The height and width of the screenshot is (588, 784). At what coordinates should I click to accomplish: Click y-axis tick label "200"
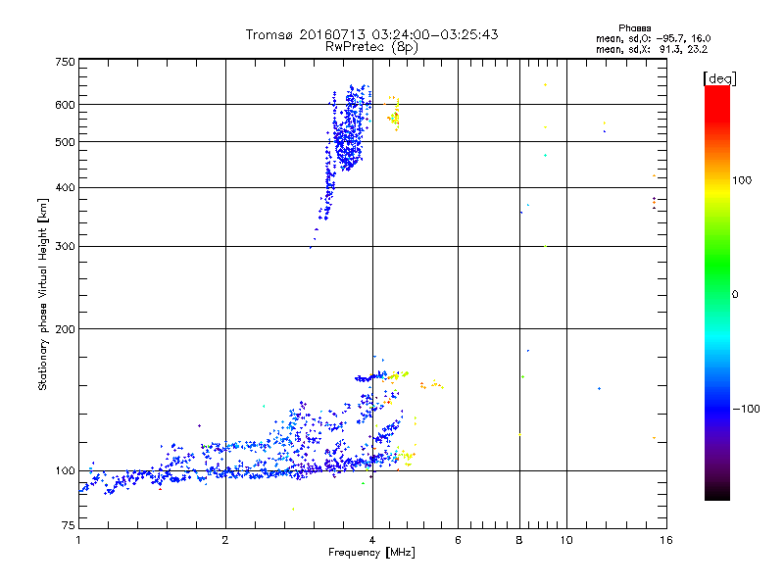pyautogui.click(x=65, y=329)
